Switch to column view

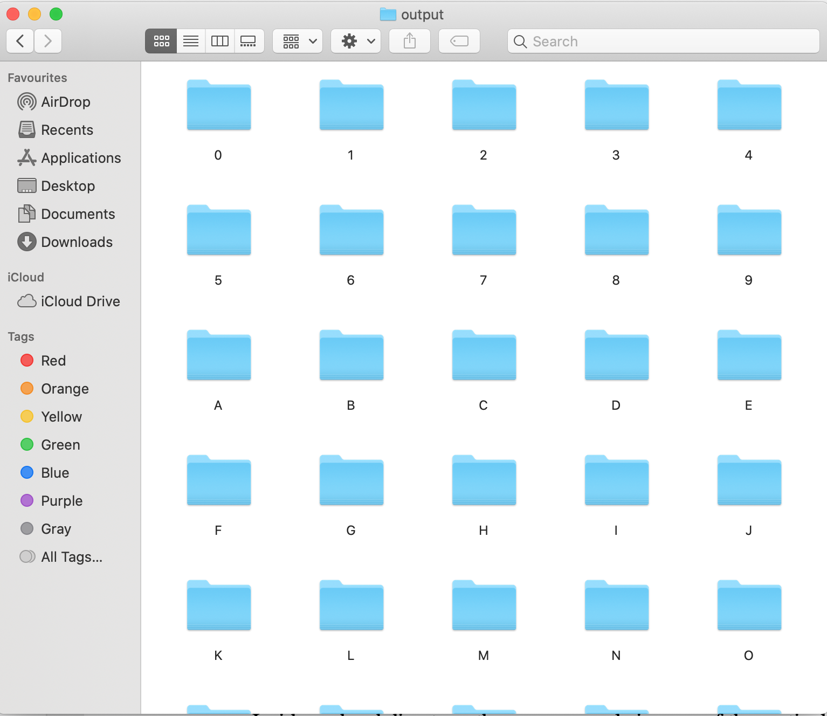[220, 41]
